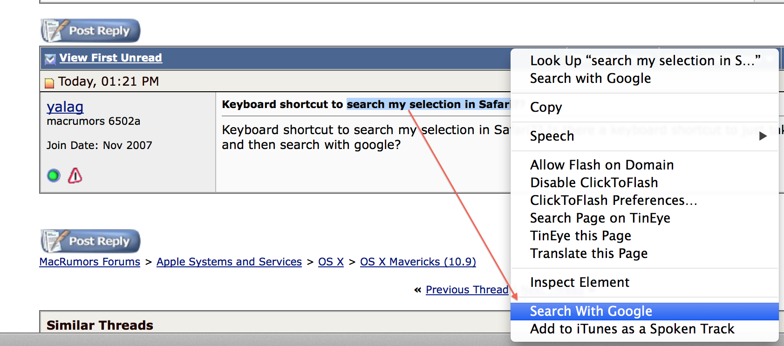This screenshot has width=784, height=346.
Task: Click the upper Post Reply button
Action: [90, 31]
